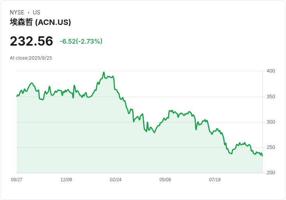This screenshot has width=286, height=200.
Task: Click the first data point of the line
Action: (x=17, y=96)
